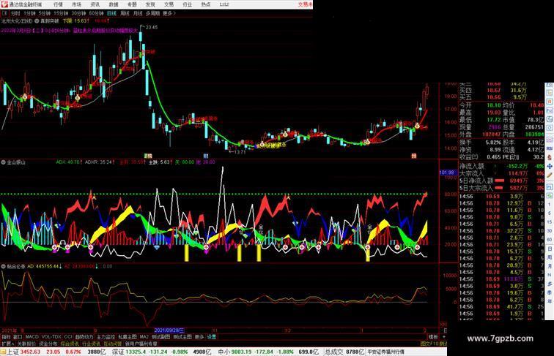Switch chart to 5分钟 period
554x356 pixels.
click(x=44, y=13)
